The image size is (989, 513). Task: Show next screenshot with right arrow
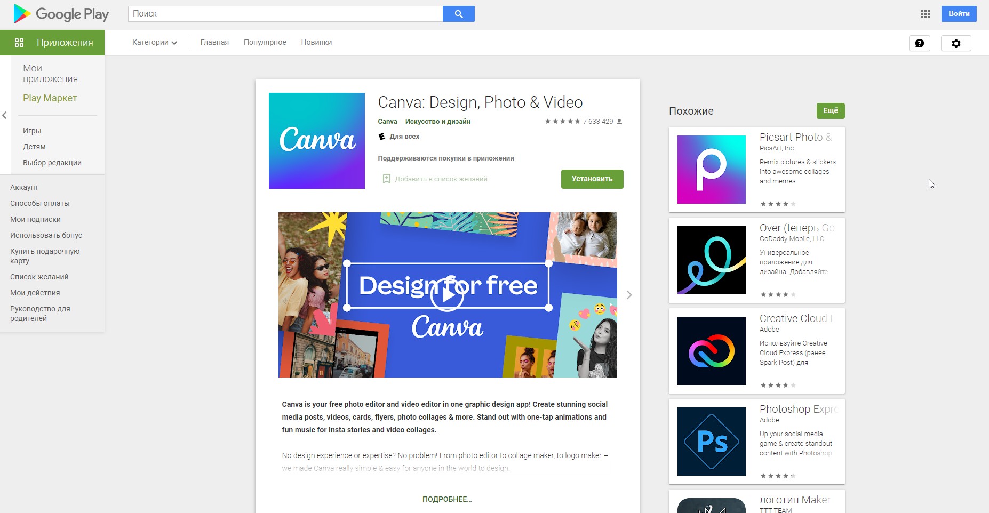coord(629,295)
